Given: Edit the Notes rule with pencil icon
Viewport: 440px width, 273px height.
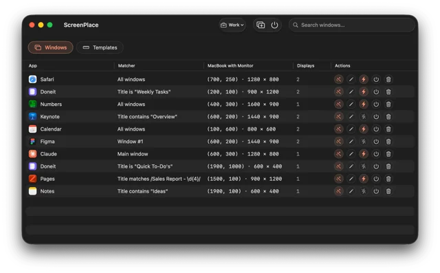Looking at the screenshot, I should tap(351, 191).
